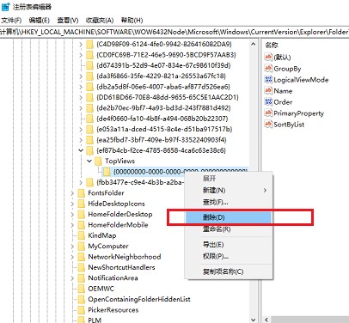Click the HideDesktopIcons key folder icon

pyautogui.click(x=82, y=204)
